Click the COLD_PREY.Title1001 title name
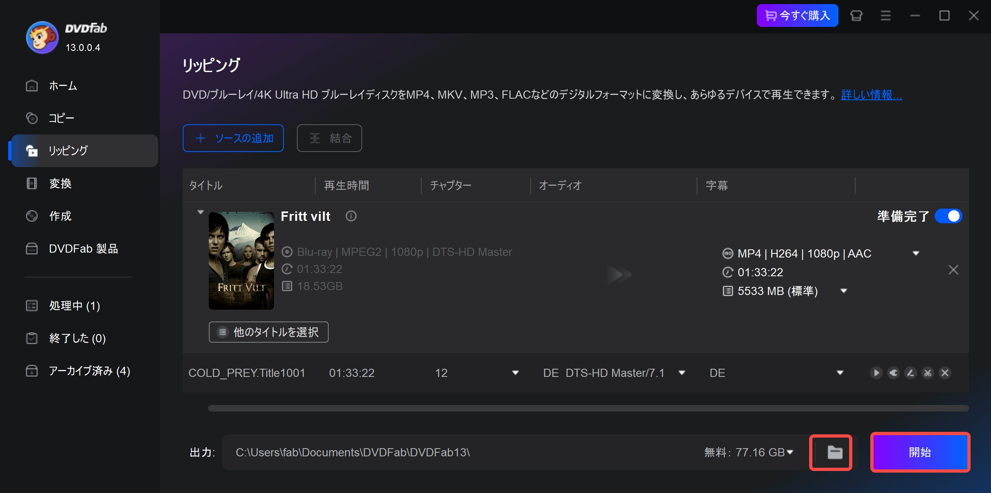The width and height of the screenshot is (991, 493). coord(247,373)
